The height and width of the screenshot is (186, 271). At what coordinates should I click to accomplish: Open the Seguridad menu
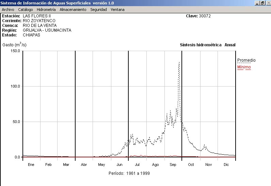coord(98,10)
